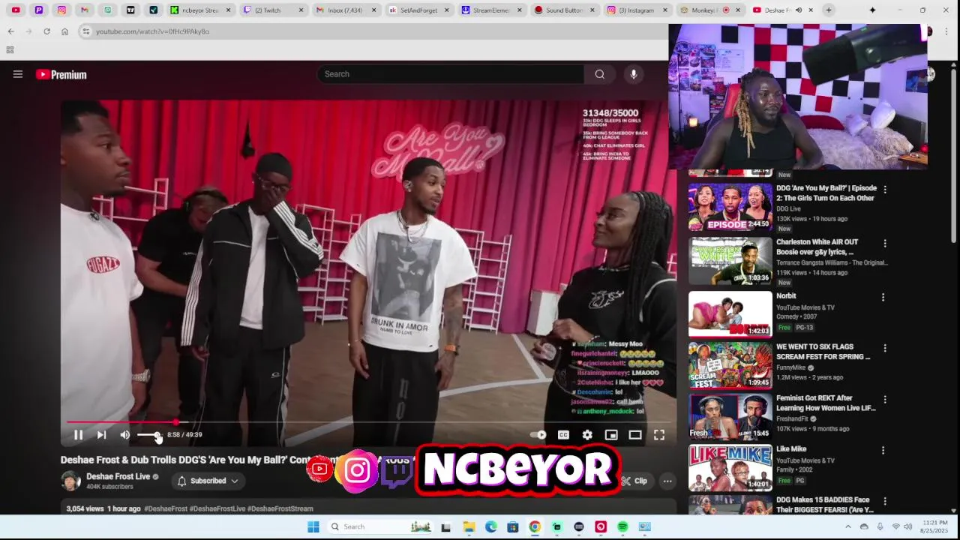Screen dimensions: 960x540
Task: Open the apps grid in bookmarks bar
Action: 10,49
